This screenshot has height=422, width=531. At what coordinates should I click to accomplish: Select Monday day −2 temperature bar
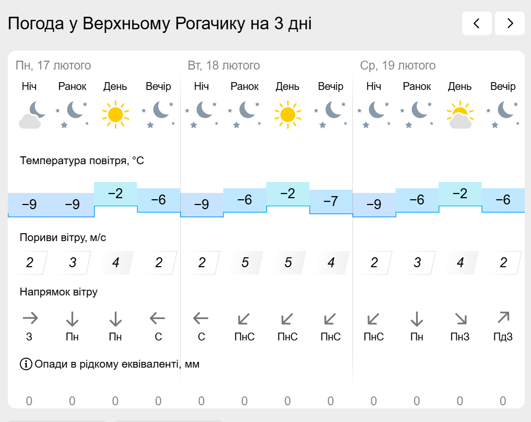coord(115,194)
